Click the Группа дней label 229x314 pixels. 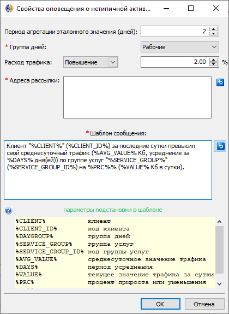[x=28, y=48]
